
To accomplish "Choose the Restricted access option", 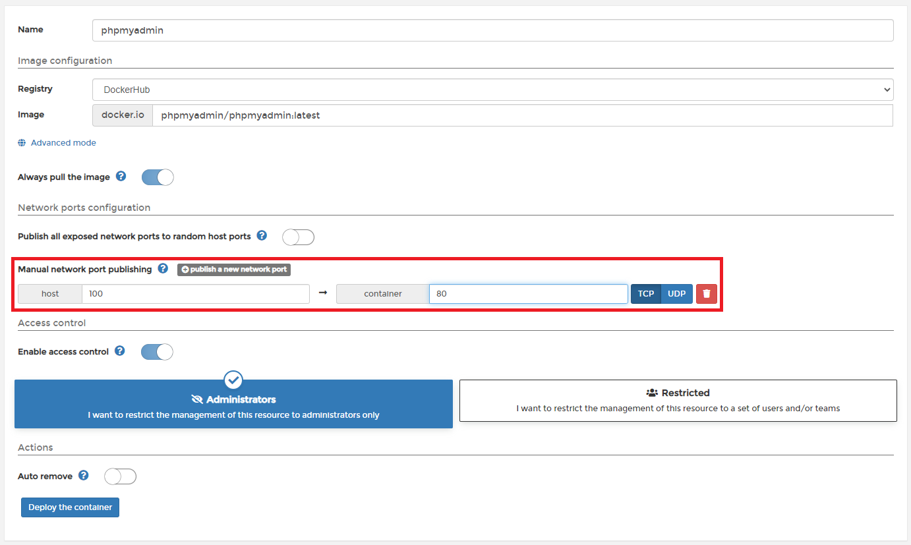I will (678, 401).
